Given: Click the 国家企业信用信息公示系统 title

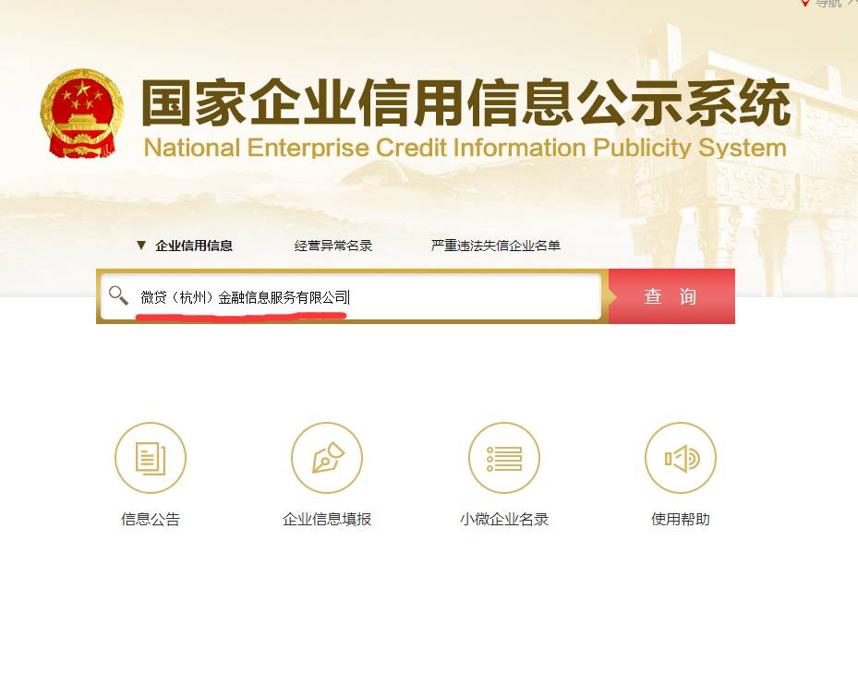Looking at the screenshot, I should pyautogui.click(x=465, y=102).
